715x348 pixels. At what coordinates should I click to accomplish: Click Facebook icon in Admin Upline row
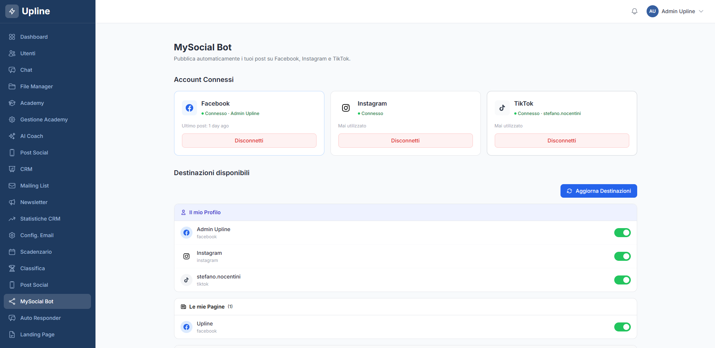pyautogui.click(x=186, y=233)
